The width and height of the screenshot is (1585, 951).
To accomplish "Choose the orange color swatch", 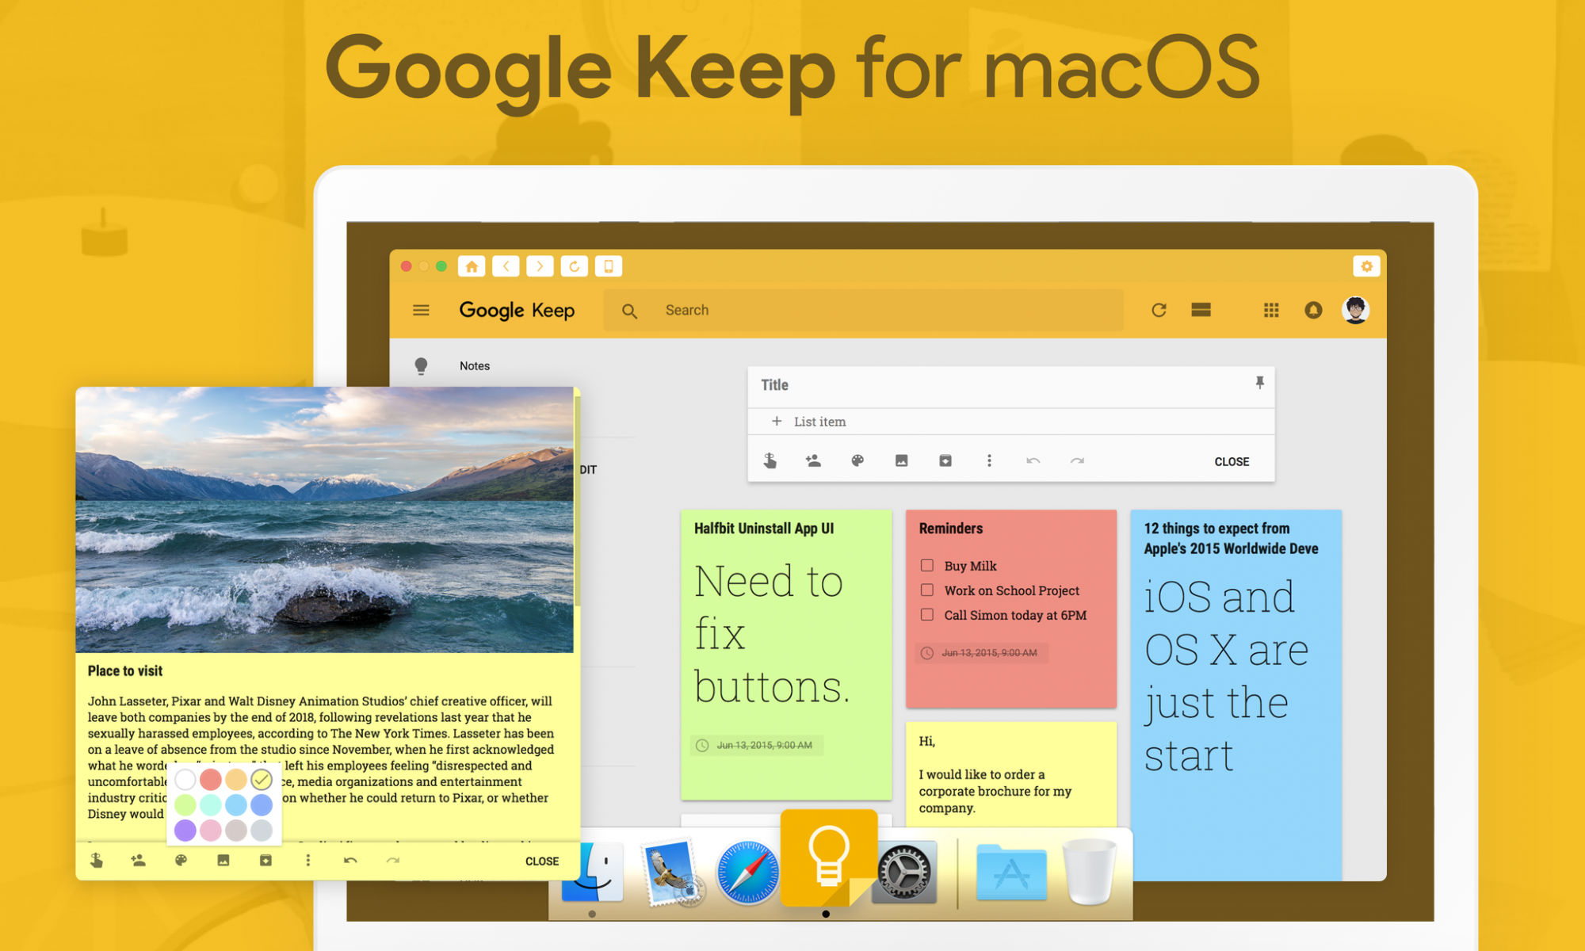I will click(x=236, y=780).
